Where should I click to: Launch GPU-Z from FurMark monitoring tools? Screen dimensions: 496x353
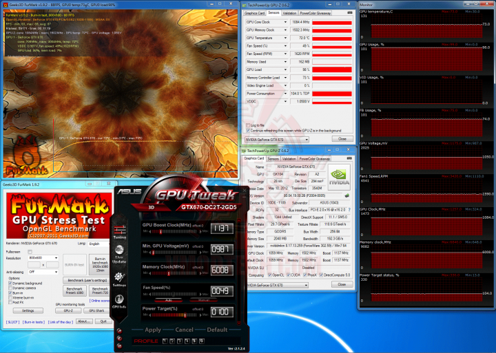coord(68,310)
